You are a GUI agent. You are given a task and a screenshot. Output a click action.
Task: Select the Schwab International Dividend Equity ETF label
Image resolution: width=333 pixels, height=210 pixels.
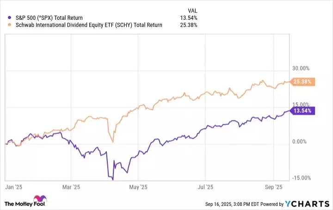88,25
